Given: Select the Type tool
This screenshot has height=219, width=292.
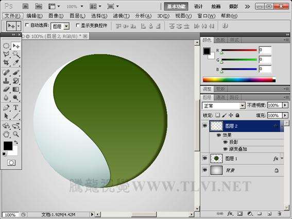Looking at the screenshot, I should pyautogui.click(x=16, y=108).
